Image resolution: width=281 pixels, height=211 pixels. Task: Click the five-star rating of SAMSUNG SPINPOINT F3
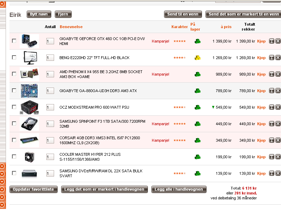pos(179,124)
